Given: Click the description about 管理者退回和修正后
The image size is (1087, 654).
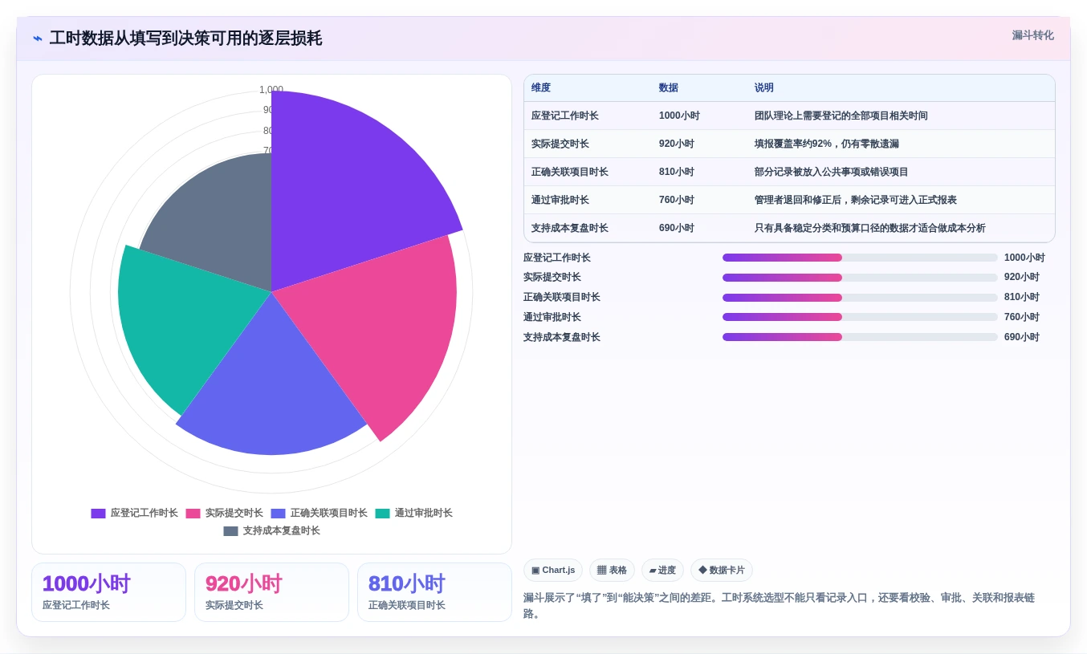Looking at the screenshot, I should point(856,200).
